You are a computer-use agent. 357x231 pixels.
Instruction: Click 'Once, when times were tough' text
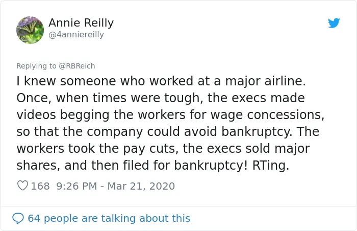tap(110, 98)
